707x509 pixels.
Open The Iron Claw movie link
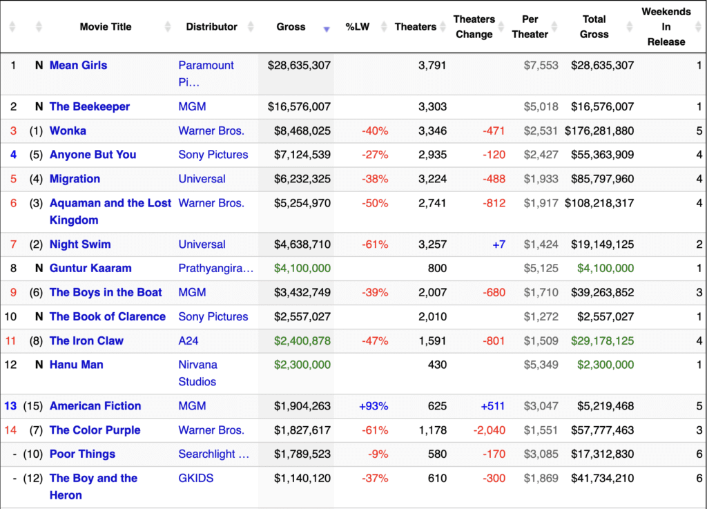point(86,341)
